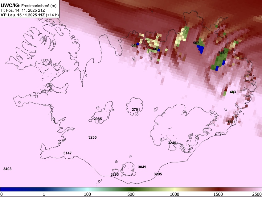262x197 pixels.
Task: Click the 1 tick on the color scale
Action: (44, 194)
